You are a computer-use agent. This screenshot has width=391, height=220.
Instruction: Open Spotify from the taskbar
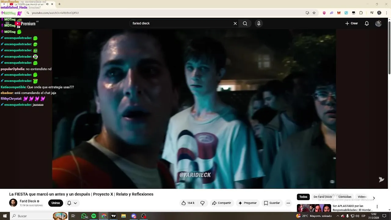[94, 216]
